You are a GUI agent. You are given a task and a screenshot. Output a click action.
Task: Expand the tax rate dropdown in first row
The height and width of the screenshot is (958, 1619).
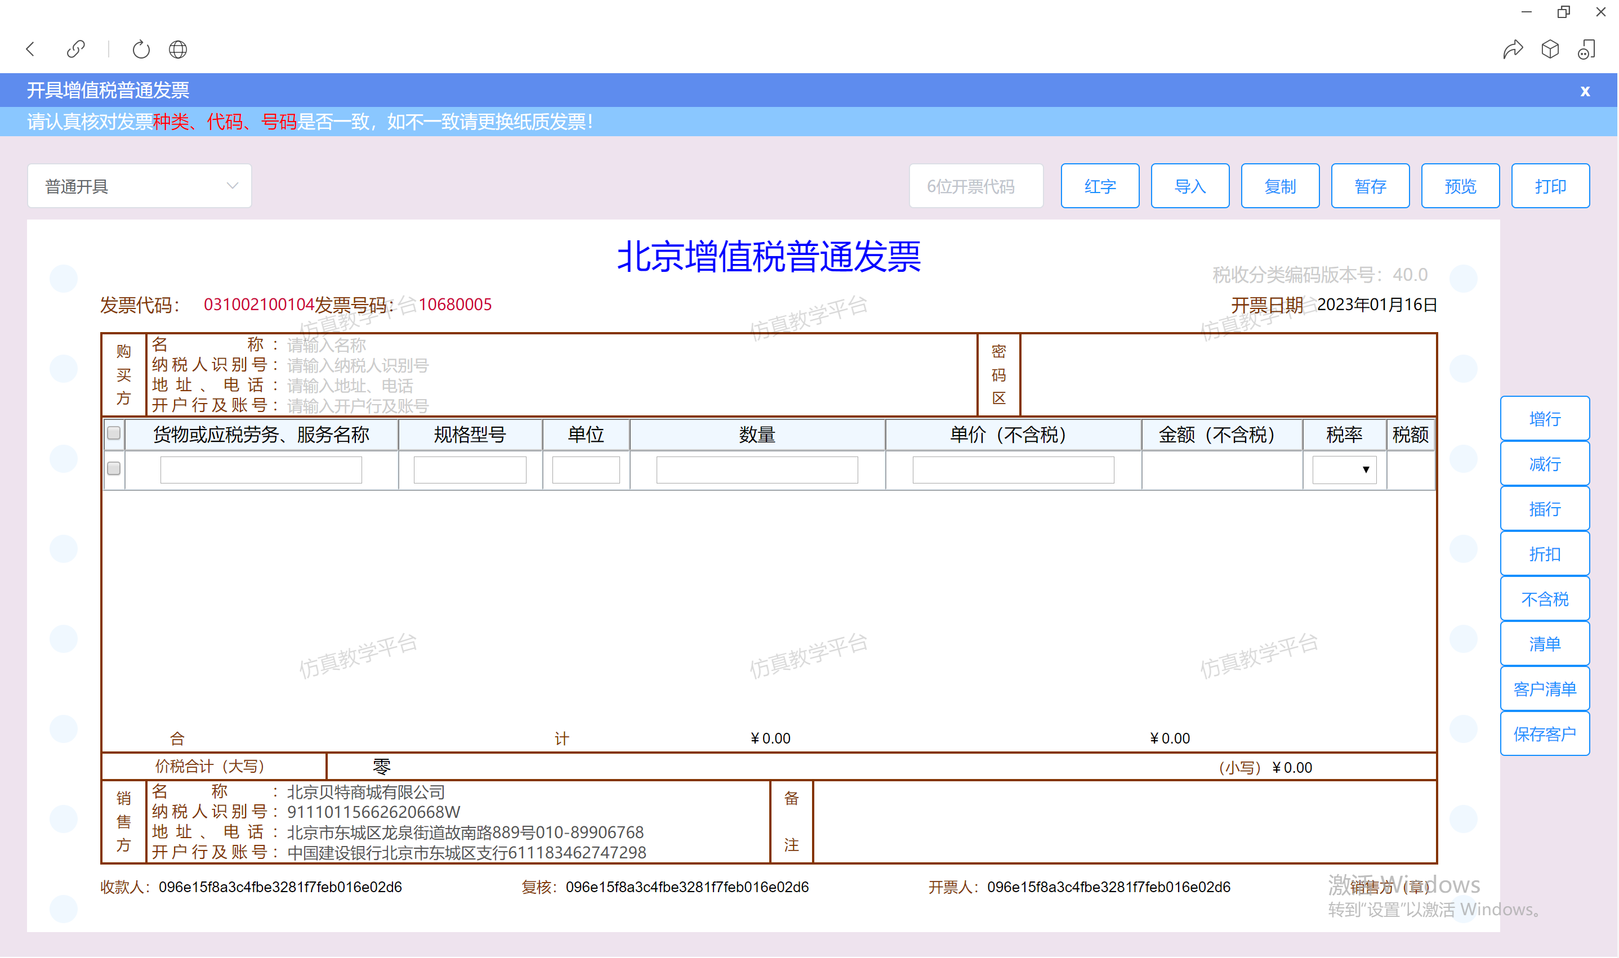pos(1345,470)
